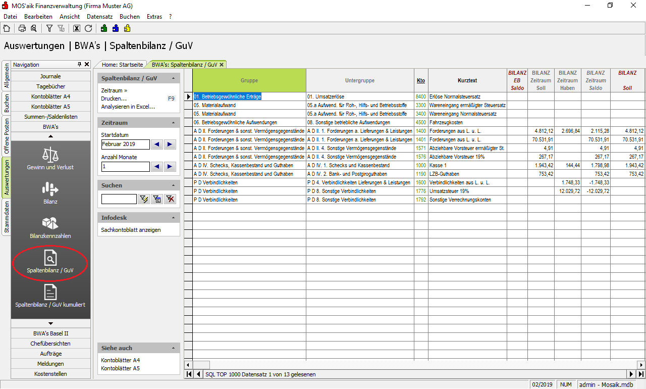Open the Buchen menu
The width and height of the screenshot is (646, 389).
click(130, 17)
